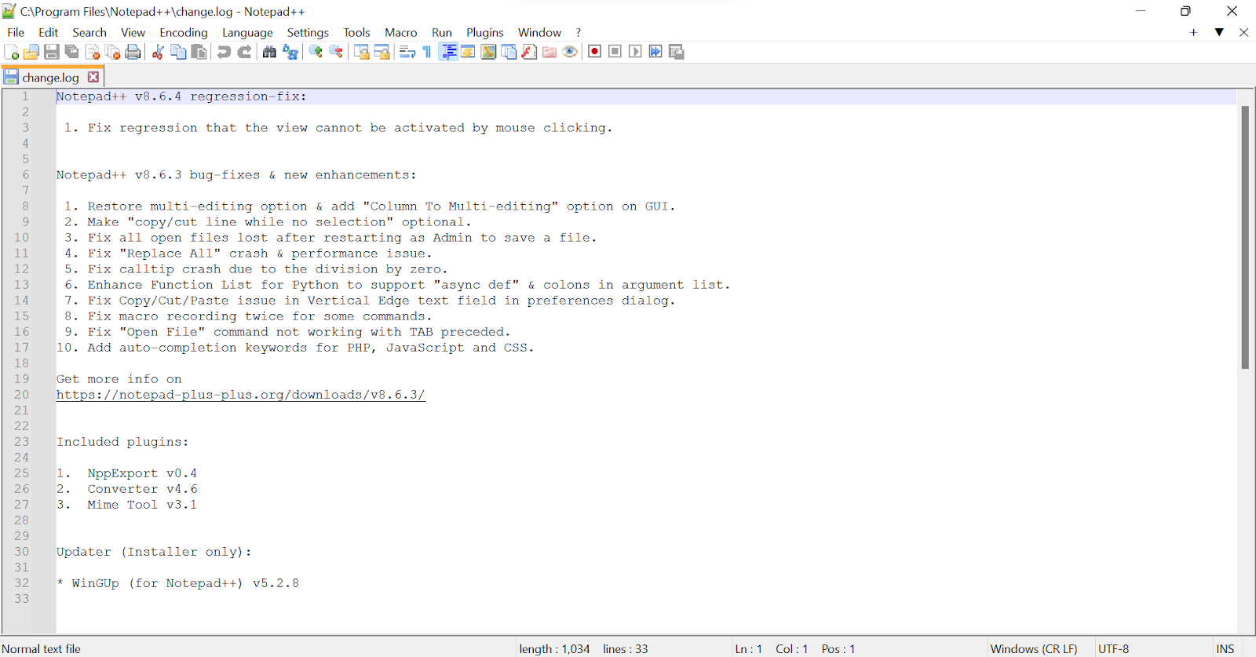Toggle Synchronize horizontal scrolling
The height and width of the screenshot is (657, 1256).
tap(382, 52)
